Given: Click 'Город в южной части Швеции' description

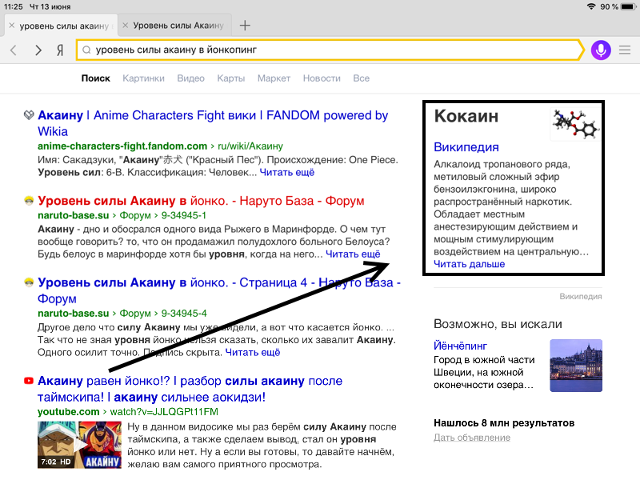Looking at the screenshot, I should [484, 372].
